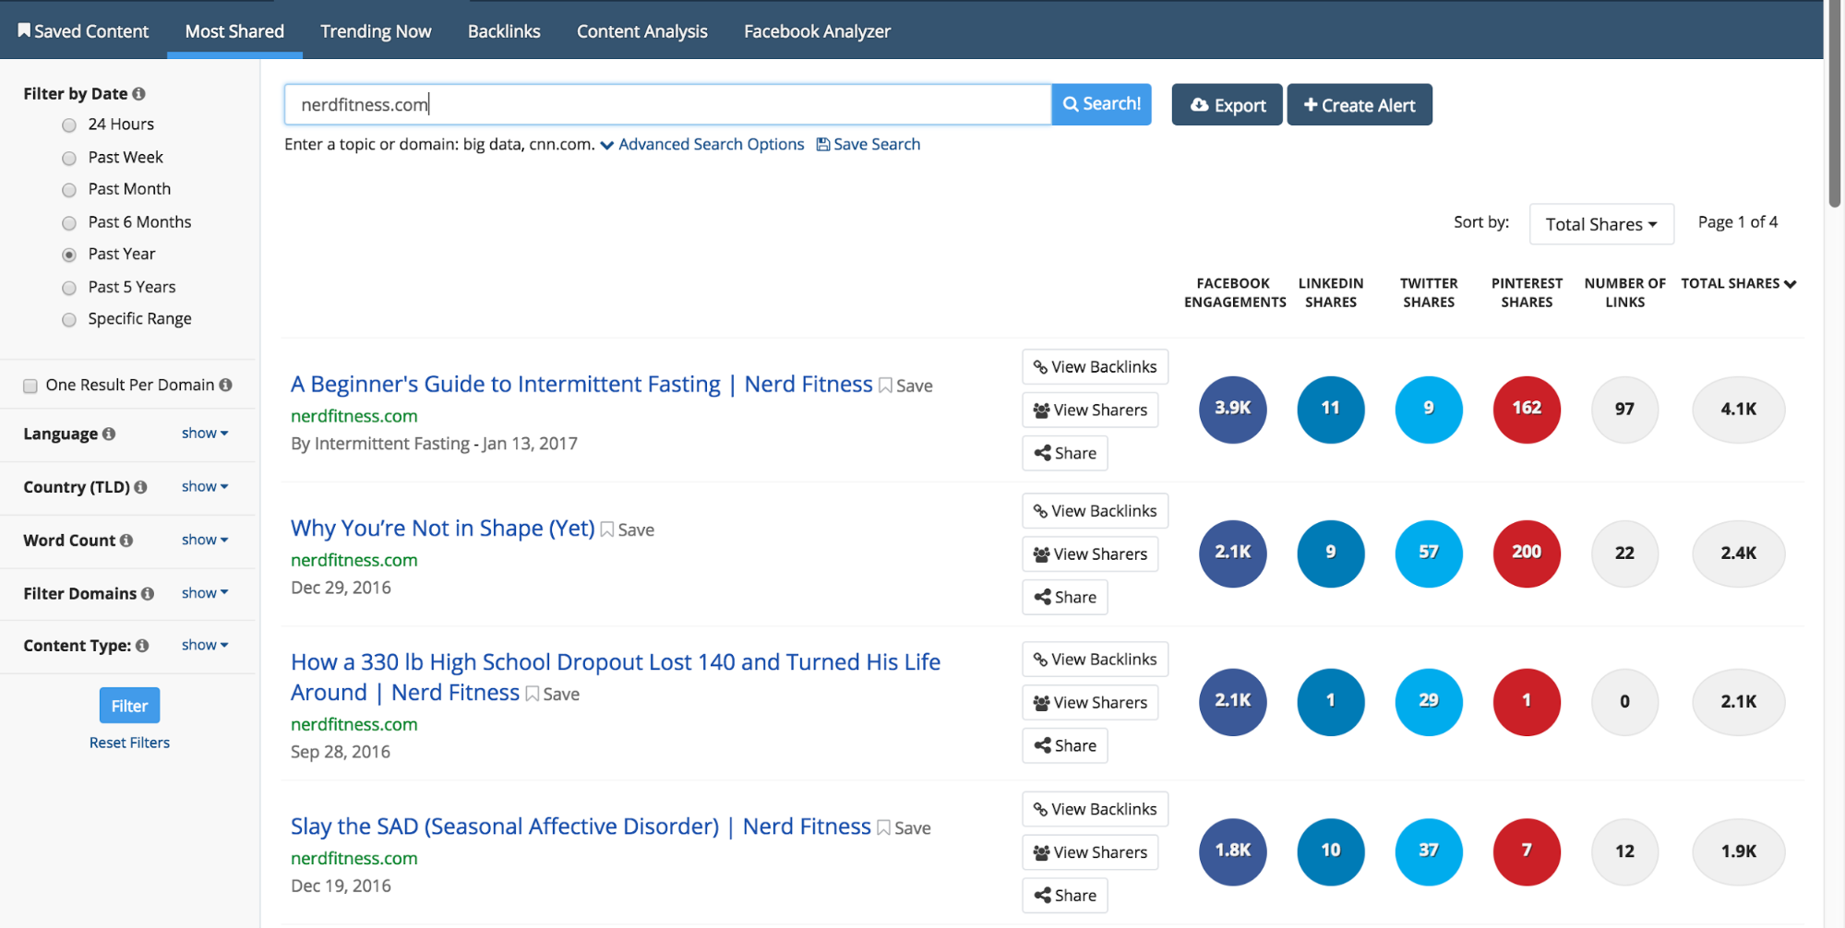Click the Filter Domains info icon

[148, 594]
